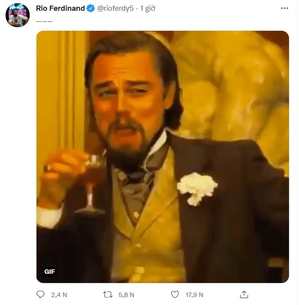
Task: Click the "1 giờ" timestamp
Action: click(x=148, y=8)
